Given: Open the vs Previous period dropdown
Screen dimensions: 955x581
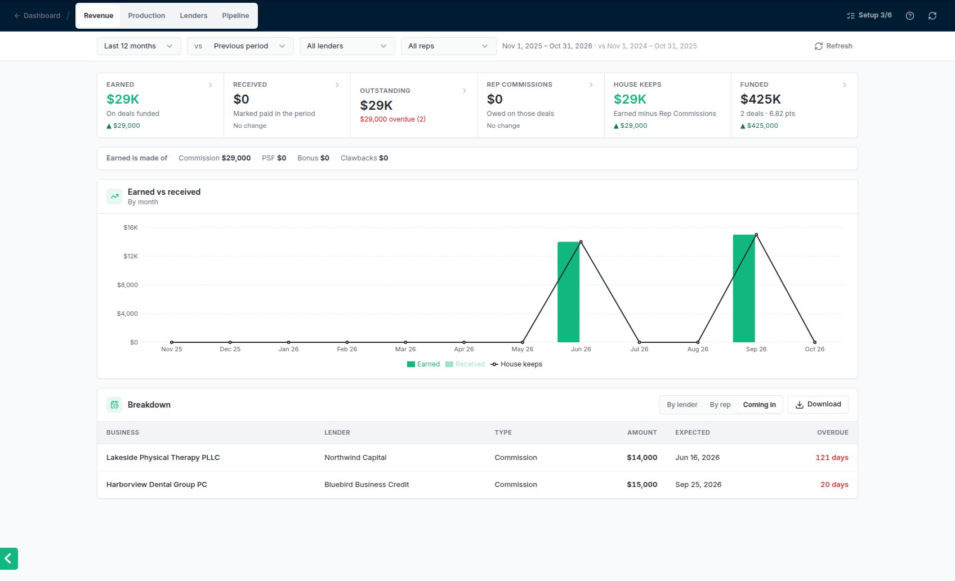Looking at the screenshot, I should tap(240, 46).
